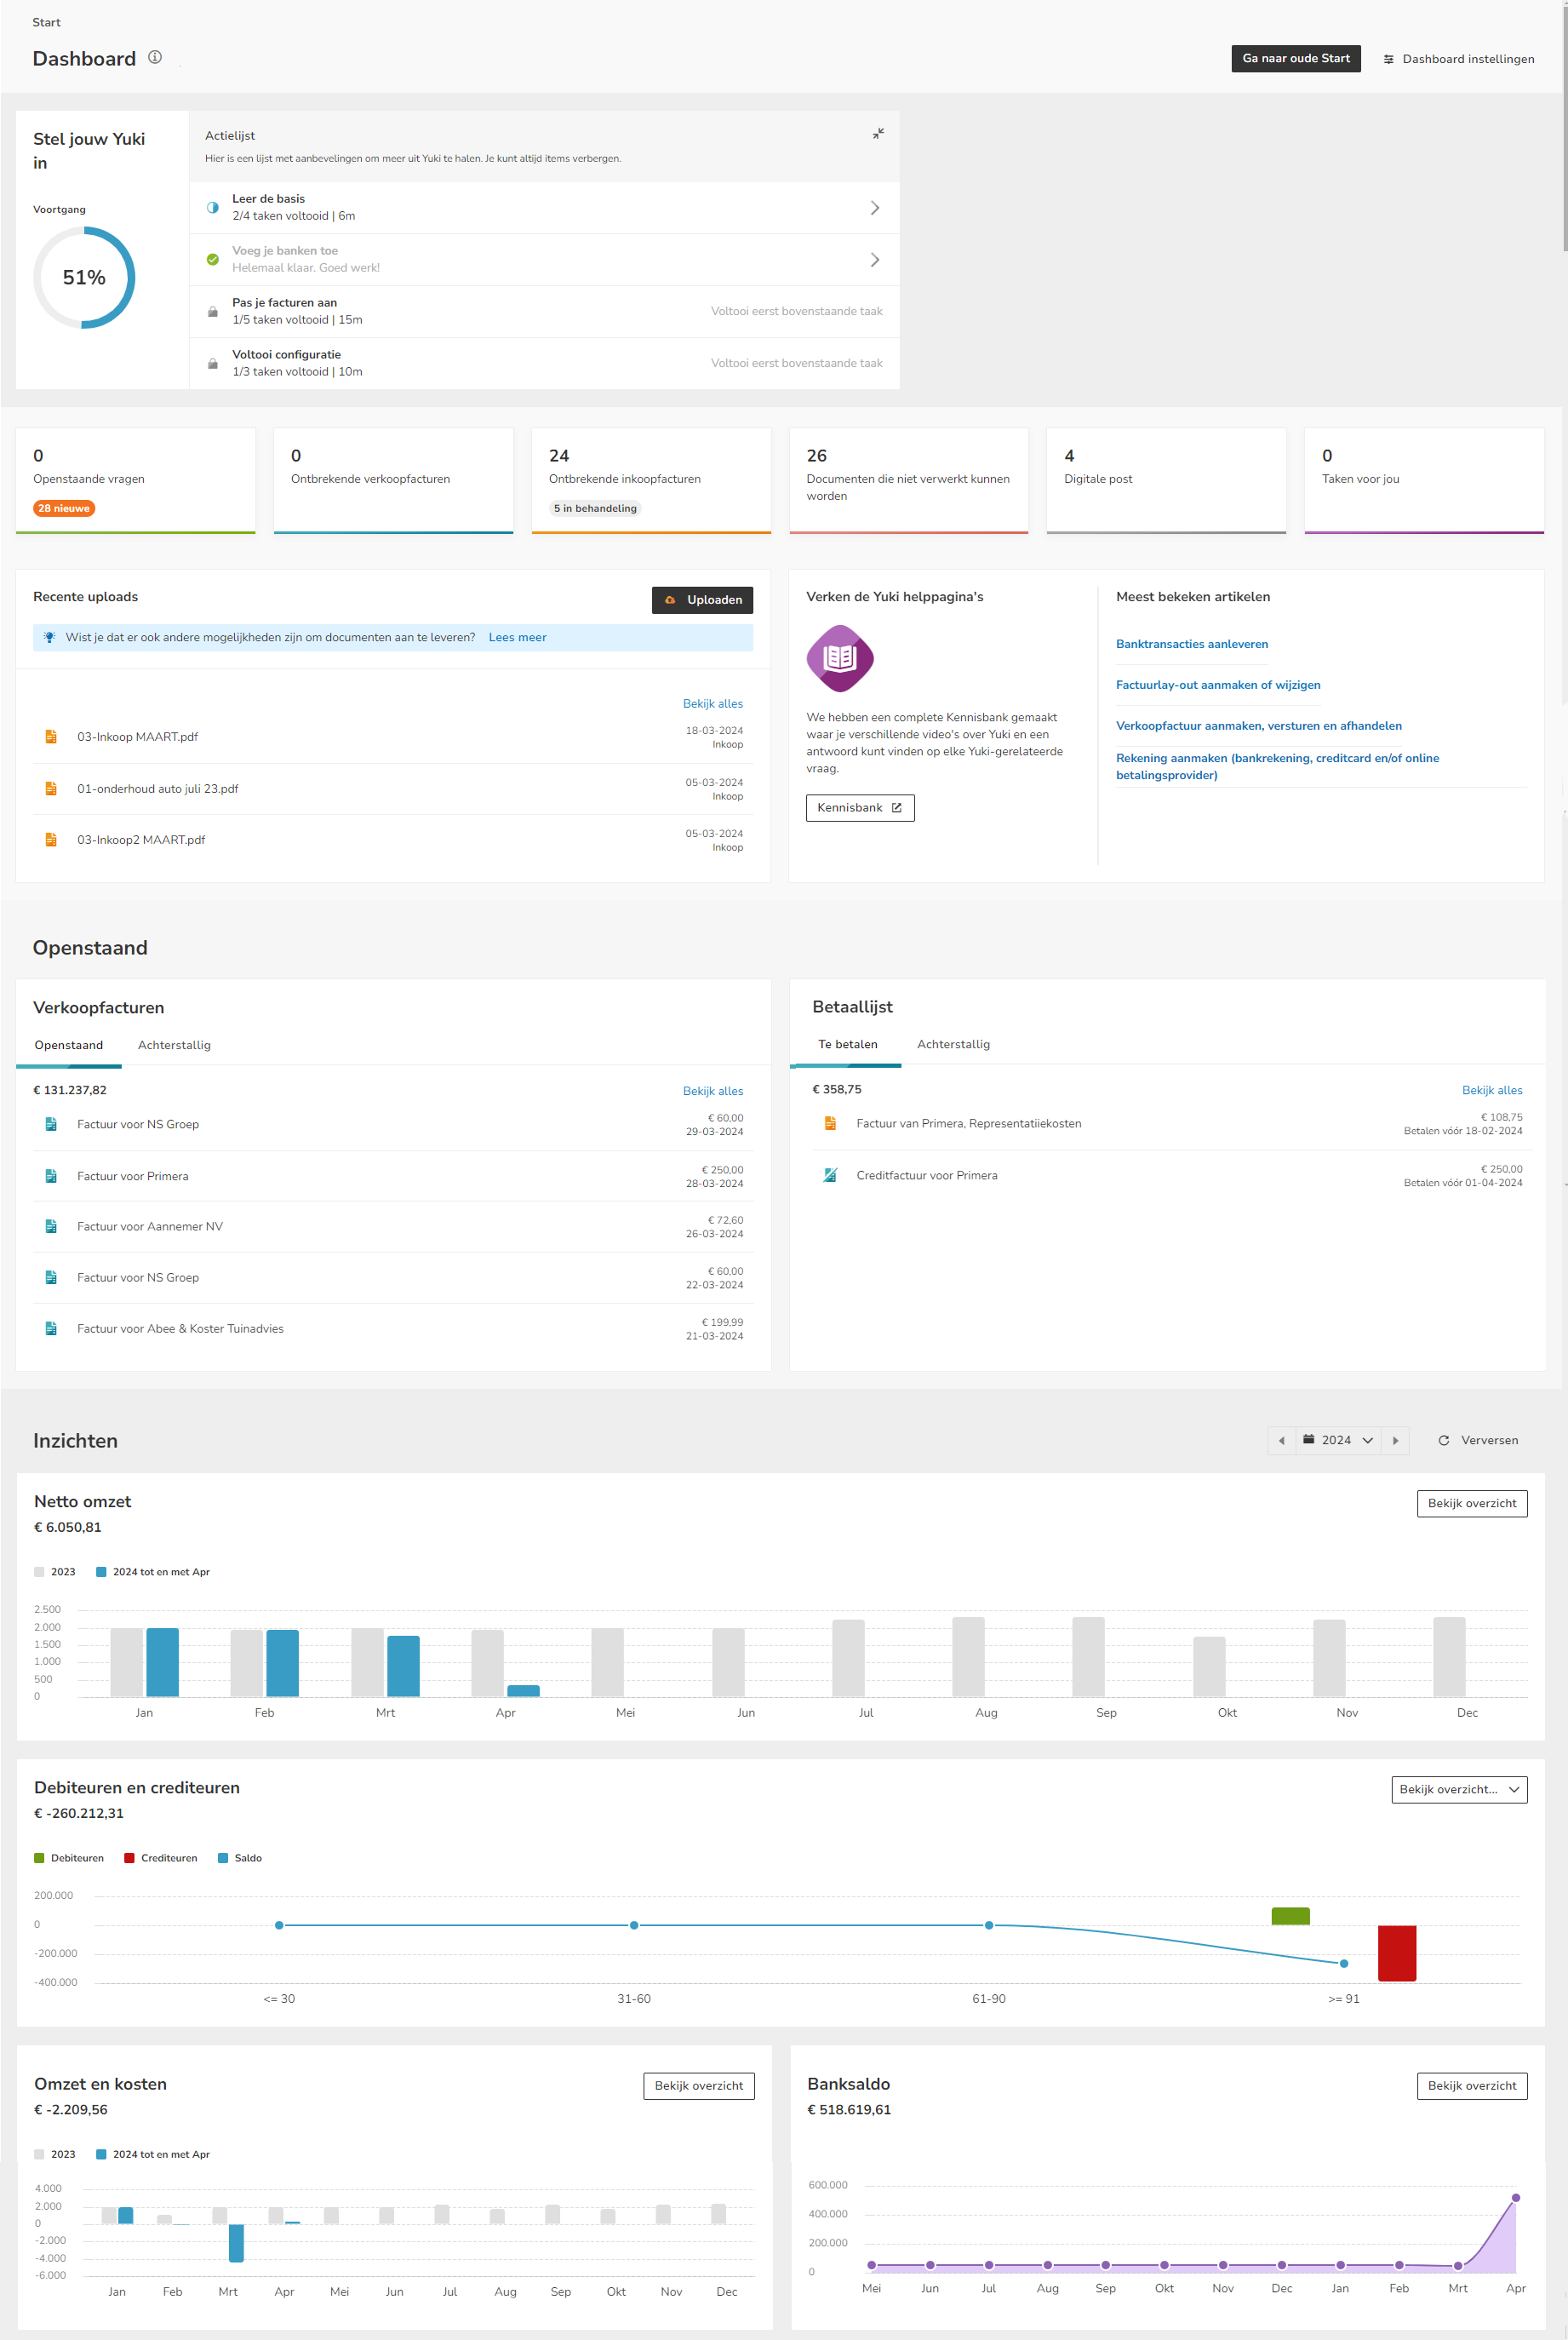The height and width of the screenshot is (2340, 1568).
Task: Toggle the 2023 legend in Omzet en kosten
Action: (x=55, y=2155)
